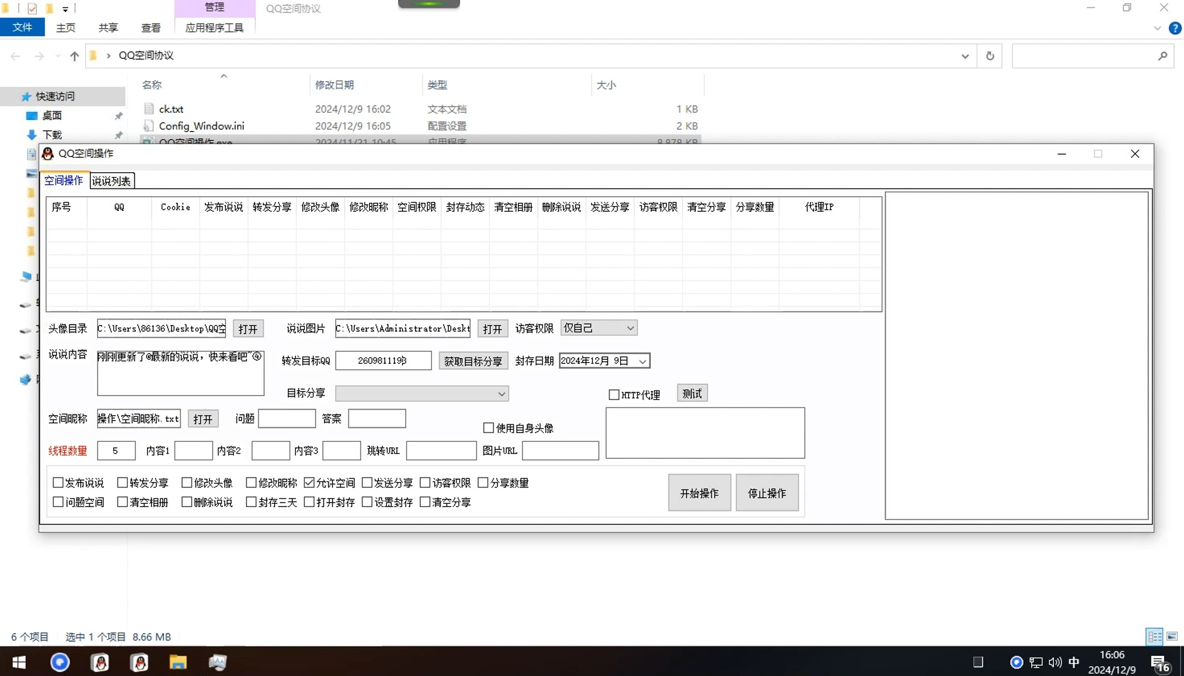
Task: Click Config_Window.ini file icon
Action: [x=149, y=126]
